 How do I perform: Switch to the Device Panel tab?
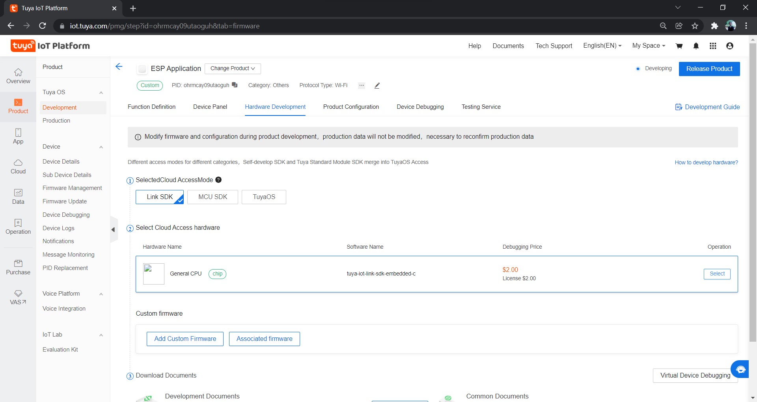coord(210,107)
